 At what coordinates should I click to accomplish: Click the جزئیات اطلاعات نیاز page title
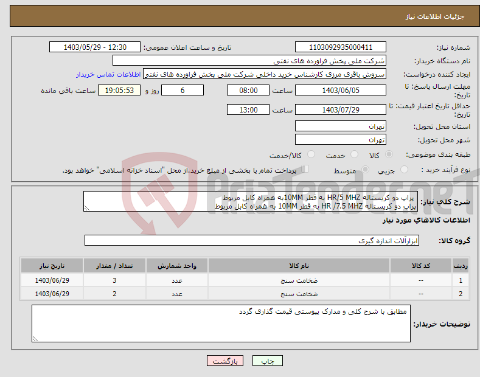point(435,16)
